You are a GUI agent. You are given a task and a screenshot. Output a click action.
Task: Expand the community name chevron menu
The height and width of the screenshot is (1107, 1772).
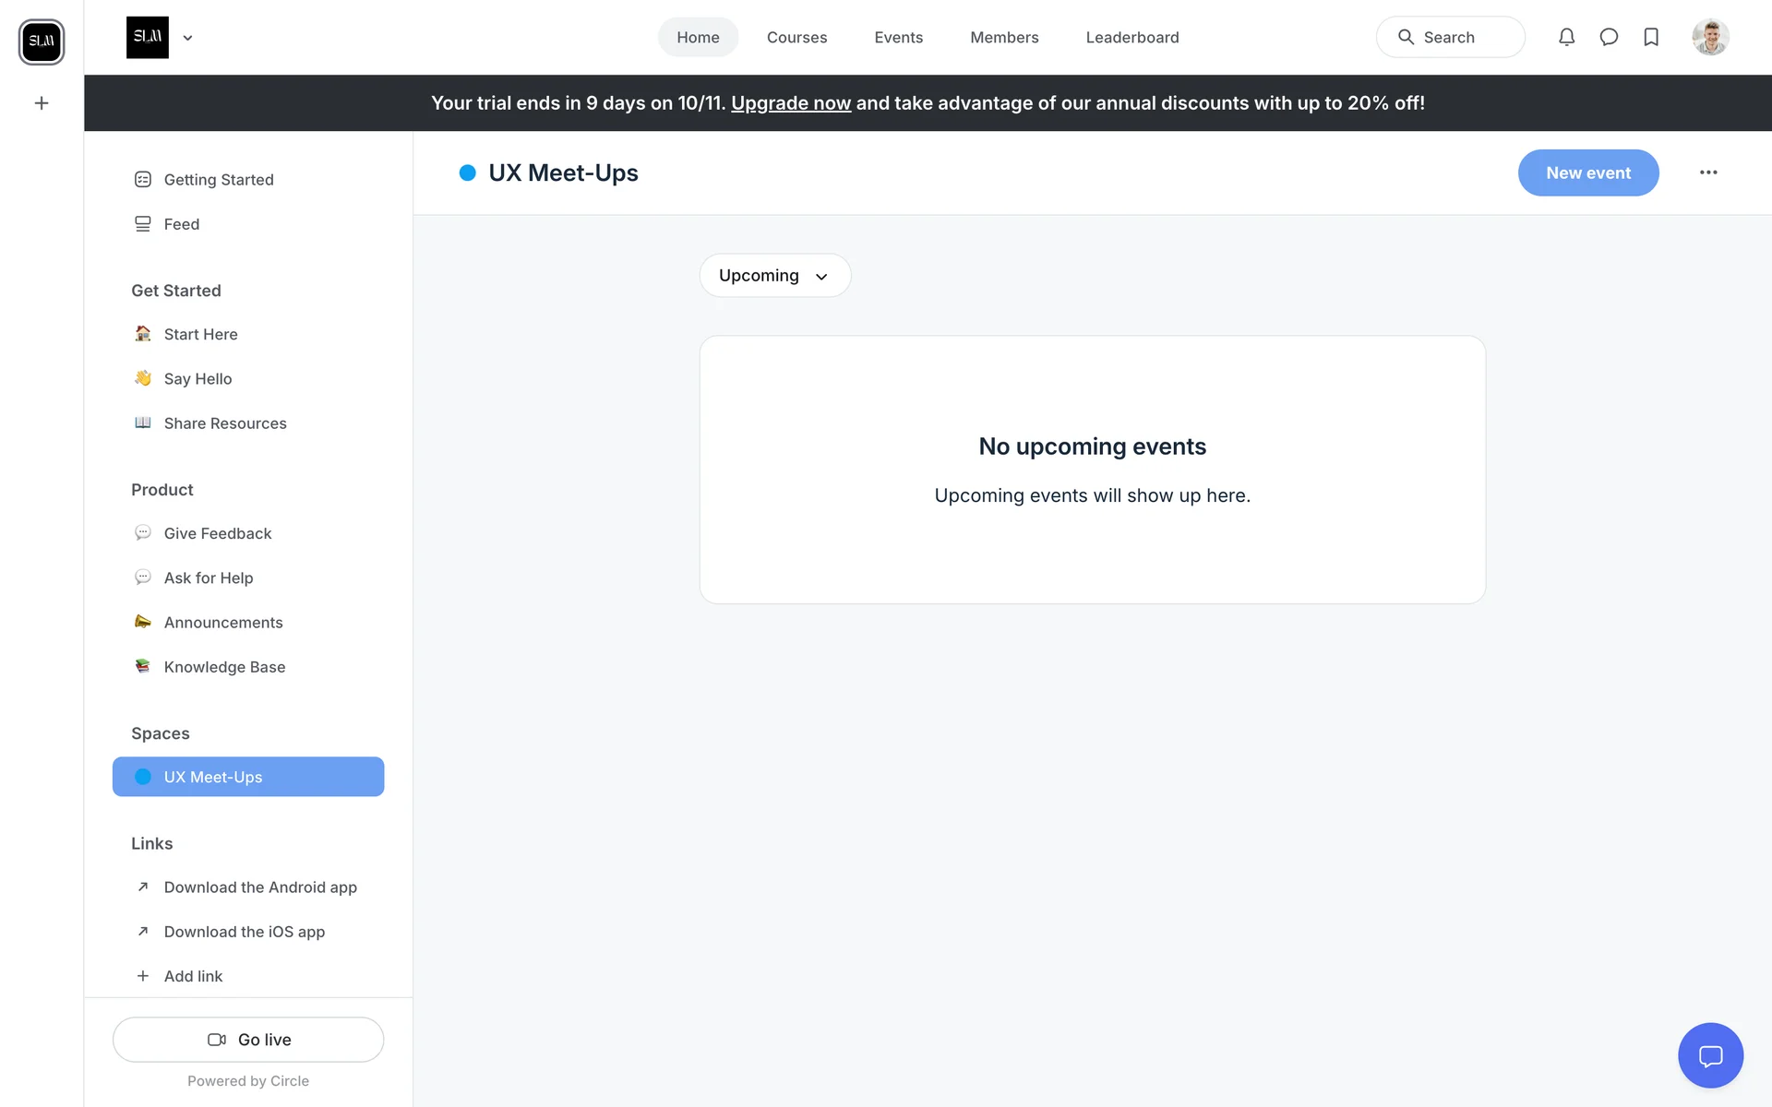coord(187,38)
